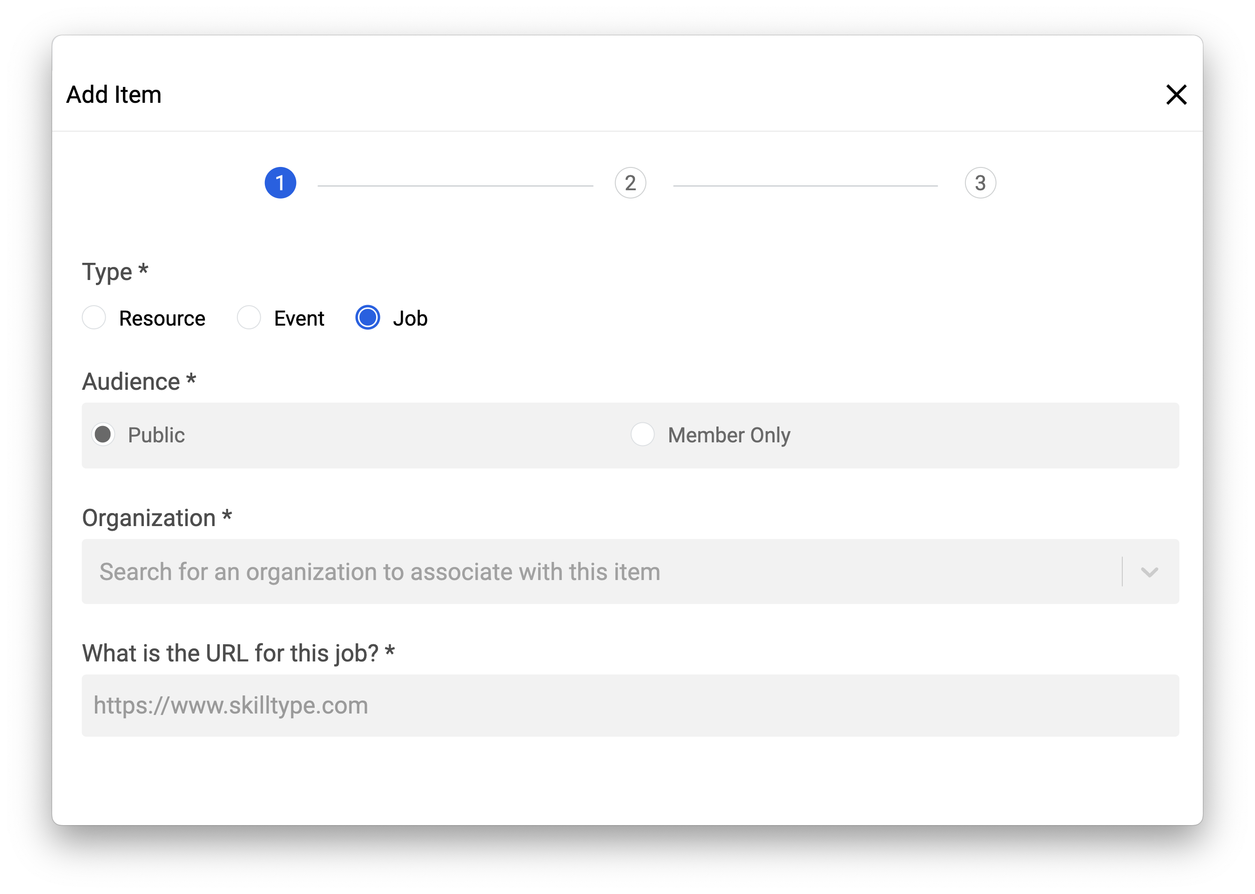The width and height of the screenshot is (1255, 894).
Task: Click the step 1 indicator circle
Action: 280,183
